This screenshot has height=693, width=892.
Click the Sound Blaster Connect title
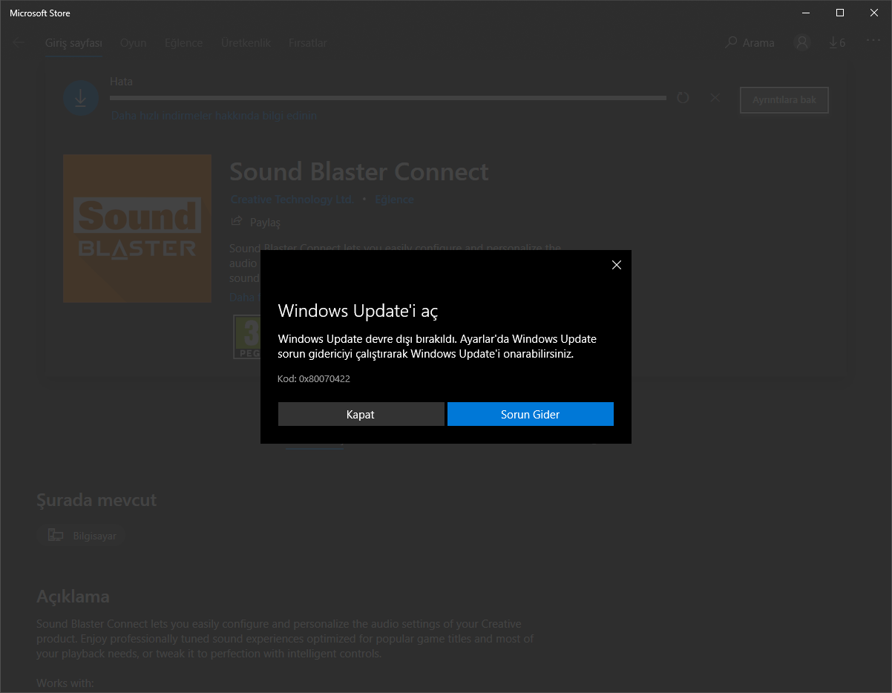click(359, 172)
